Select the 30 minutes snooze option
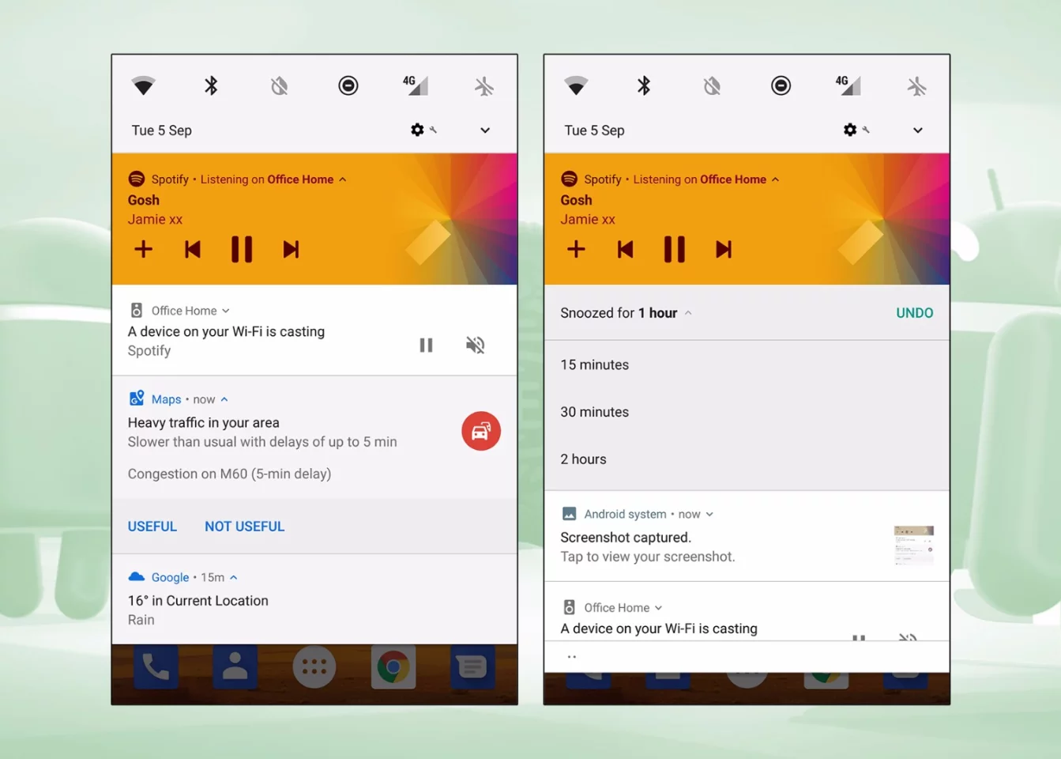The width and height of the screenshot is (1061, 759). [x=594, y=412]
